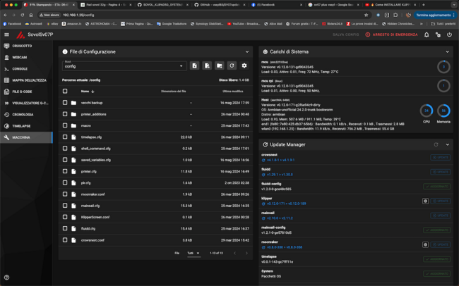Click the Emergency Stop (Arresto di Emergenza) button
Screen dimensions: 459x286
[391, 35]
